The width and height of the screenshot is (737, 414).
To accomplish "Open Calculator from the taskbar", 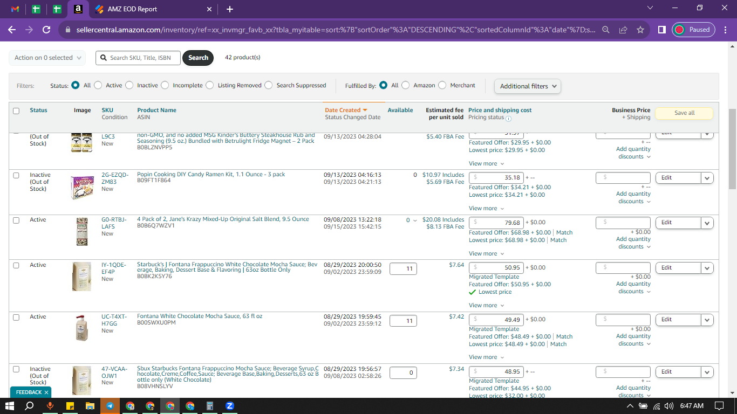I will pyautogui.click(x=210, y=406).
